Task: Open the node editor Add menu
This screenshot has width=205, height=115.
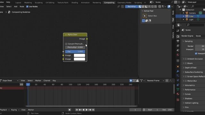Action: (16, 6)
